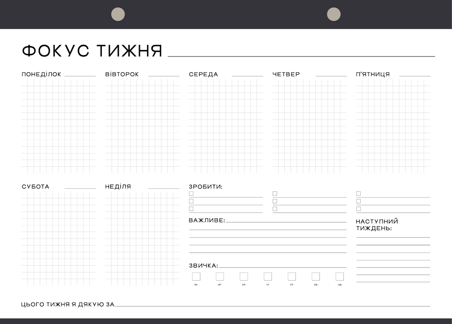The image size is (452, 324).
Task: Click the НАСТУПНИЙ ТИЖДЕНЬ heading
Action: pyautogui.click(x=377, y=224)
